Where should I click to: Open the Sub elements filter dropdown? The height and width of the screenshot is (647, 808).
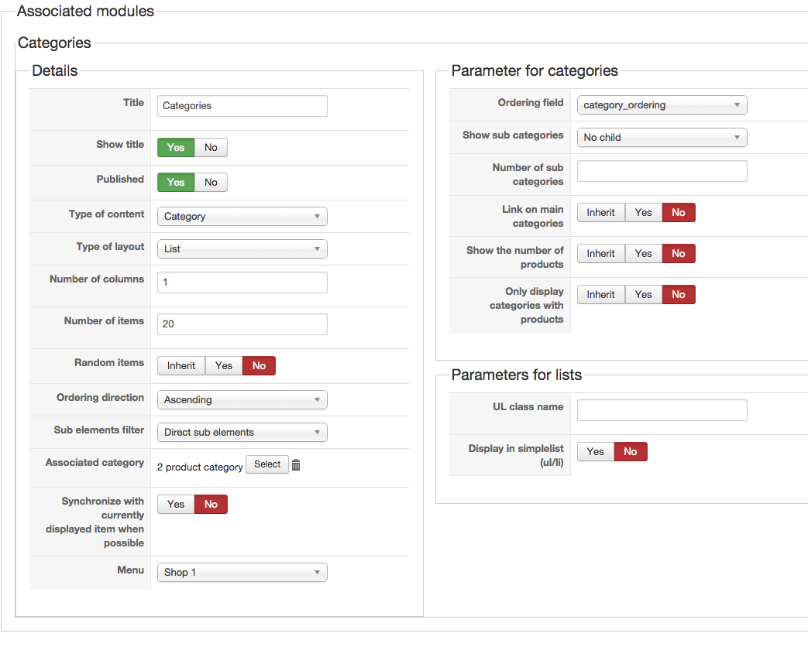[x=242, y=433]
